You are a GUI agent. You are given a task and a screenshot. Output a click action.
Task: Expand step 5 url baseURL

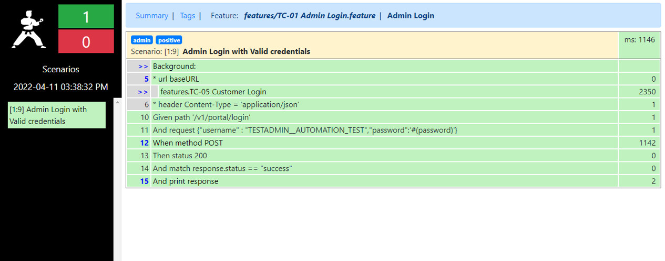click(146, 79)
